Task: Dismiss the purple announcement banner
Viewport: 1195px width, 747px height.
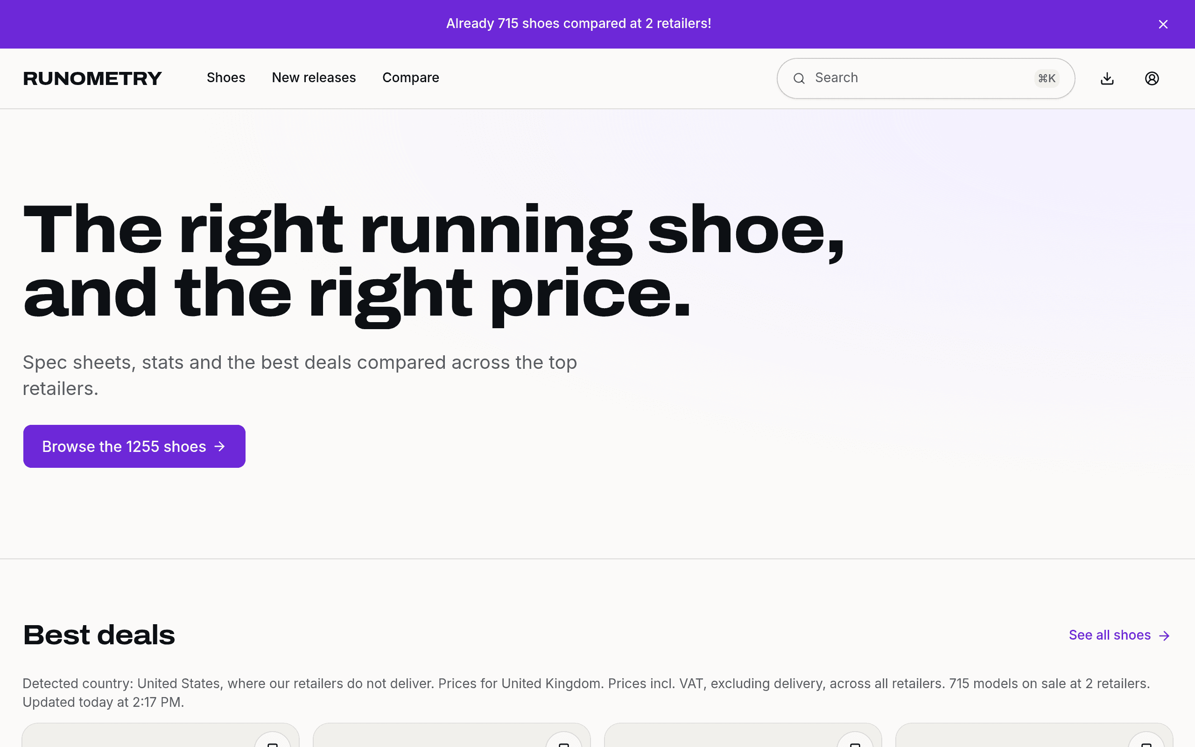Action: pyautogui.click(x=1163, y=24)
